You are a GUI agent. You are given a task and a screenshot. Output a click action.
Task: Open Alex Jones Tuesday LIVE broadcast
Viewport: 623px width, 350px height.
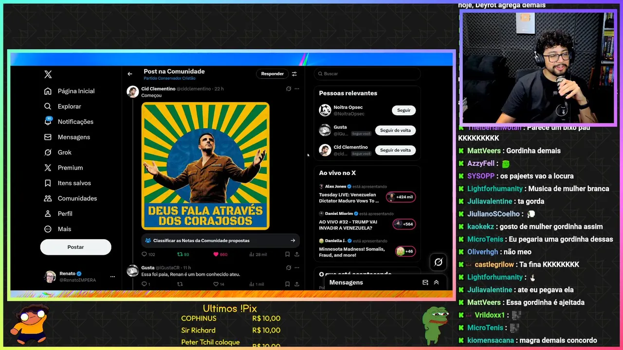pyautogui.click(x=349, y=198)
